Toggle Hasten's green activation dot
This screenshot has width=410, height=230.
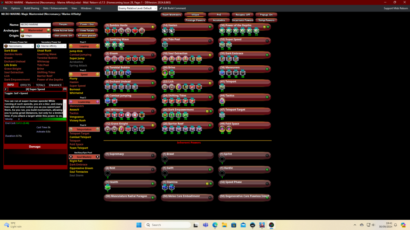point(210,27)
